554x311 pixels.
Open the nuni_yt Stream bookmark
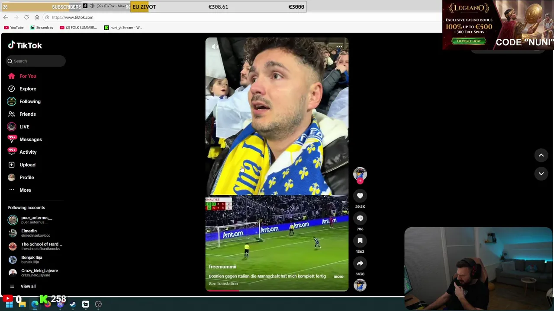pyautogui.click(x=123, y=28)
